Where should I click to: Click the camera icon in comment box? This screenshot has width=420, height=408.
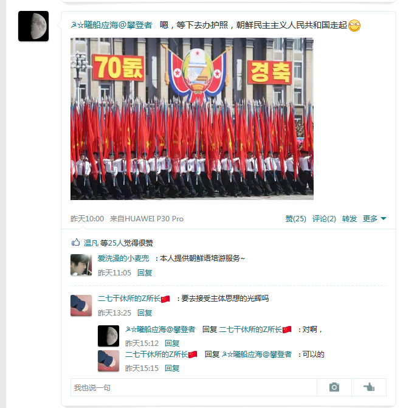(334, 387)
